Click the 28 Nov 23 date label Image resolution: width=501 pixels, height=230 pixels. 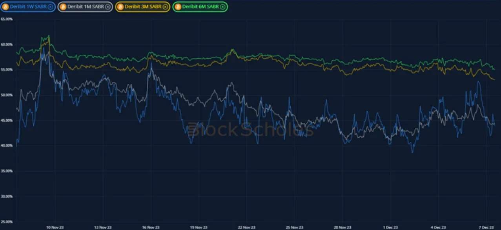pos(343,227)
